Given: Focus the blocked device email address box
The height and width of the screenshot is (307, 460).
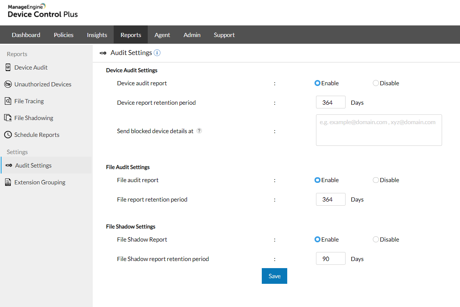Looking at the screenshot, I should tap(379, 130).
